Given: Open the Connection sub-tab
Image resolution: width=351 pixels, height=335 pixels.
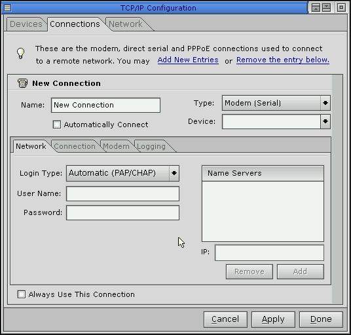Looking at the screenshot, I should 75,146.
